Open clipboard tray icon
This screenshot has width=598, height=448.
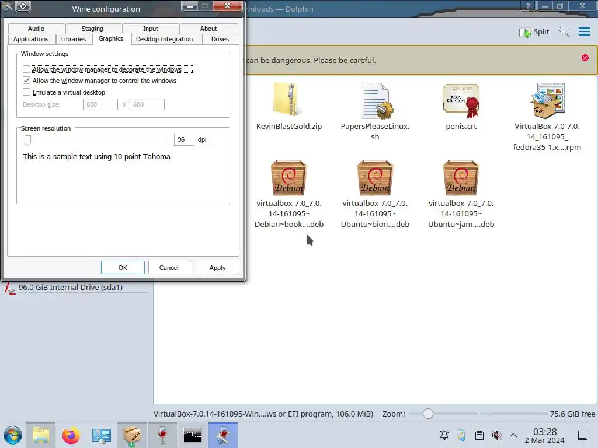click(x=479, y=435)
